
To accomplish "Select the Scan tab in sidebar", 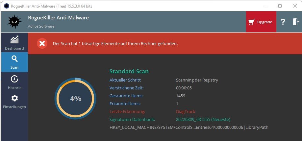I will point(14,62).
